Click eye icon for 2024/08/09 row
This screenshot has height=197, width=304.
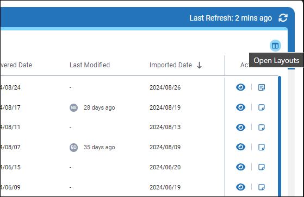240,147
